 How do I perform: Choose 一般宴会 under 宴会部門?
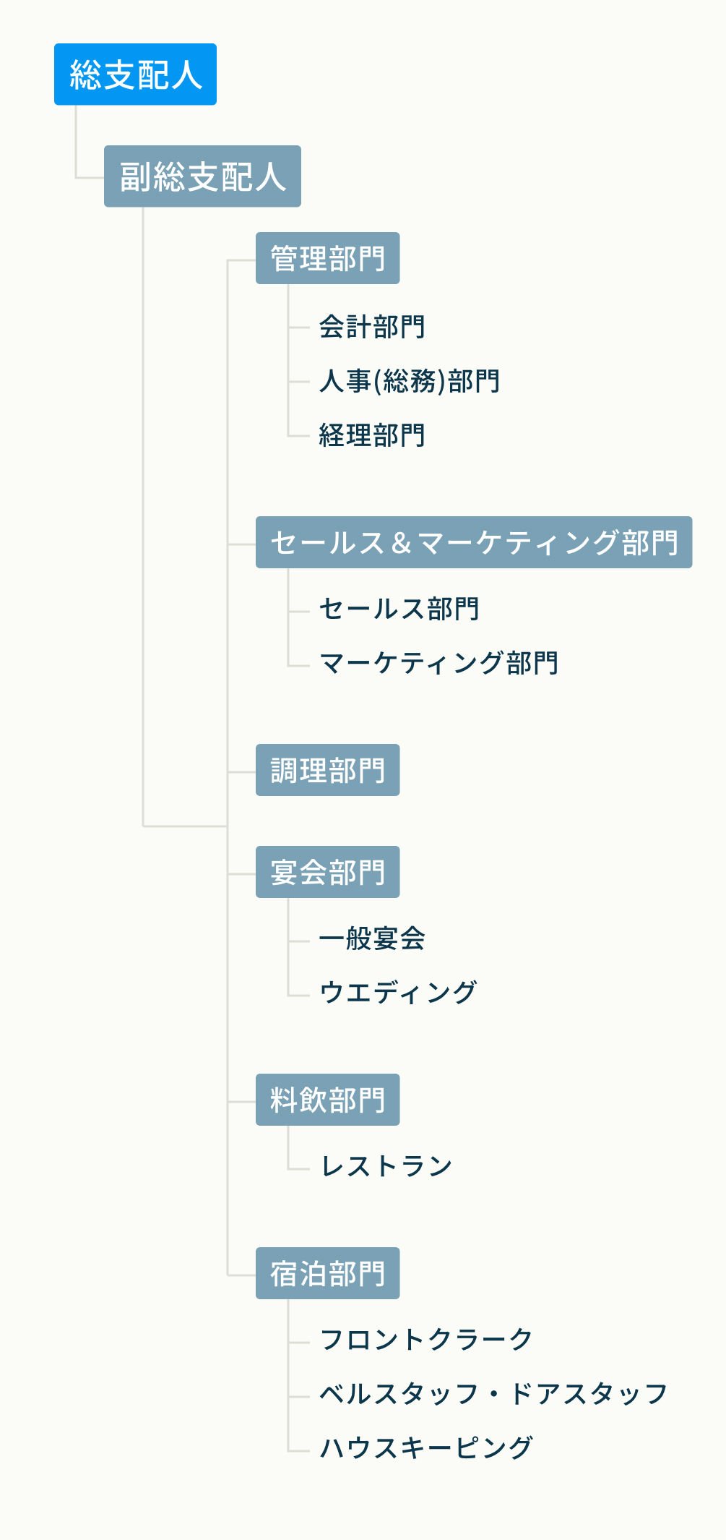(x=372, y=938)
